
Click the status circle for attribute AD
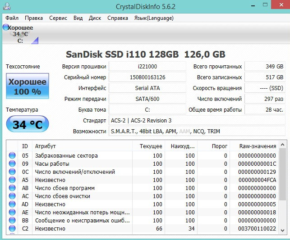pos(12,204)
